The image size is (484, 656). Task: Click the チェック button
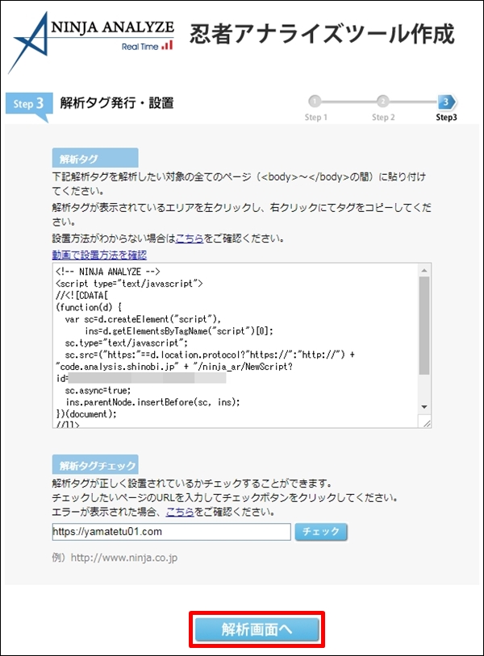pos(321,532)
